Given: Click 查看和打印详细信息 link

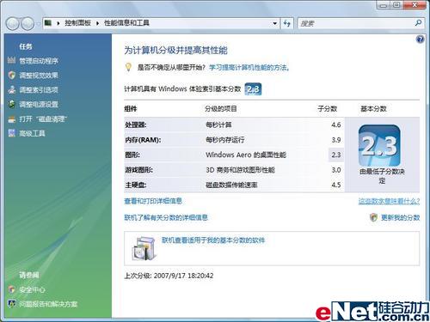Looking at the screenshot, I should click(153, 201).
